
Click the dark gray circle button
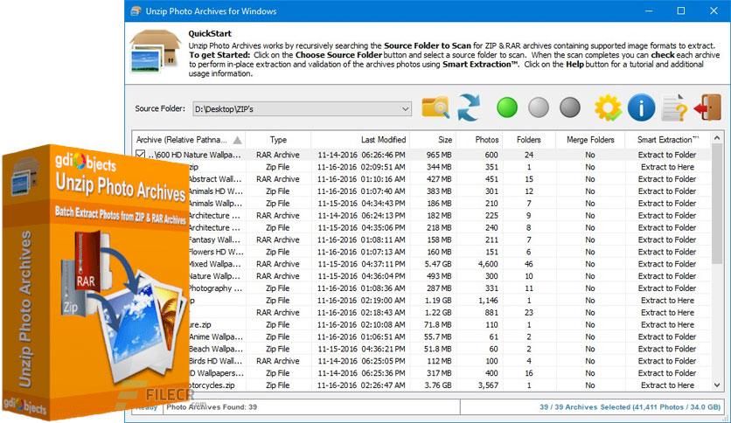click(570, 107)
